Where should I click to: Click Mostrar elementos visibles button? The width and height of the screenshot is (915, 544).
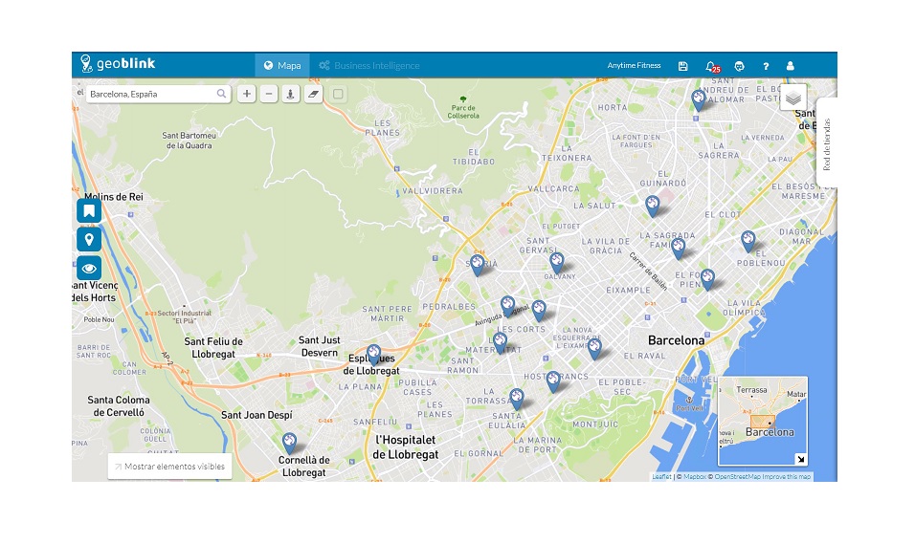(169, 467)
